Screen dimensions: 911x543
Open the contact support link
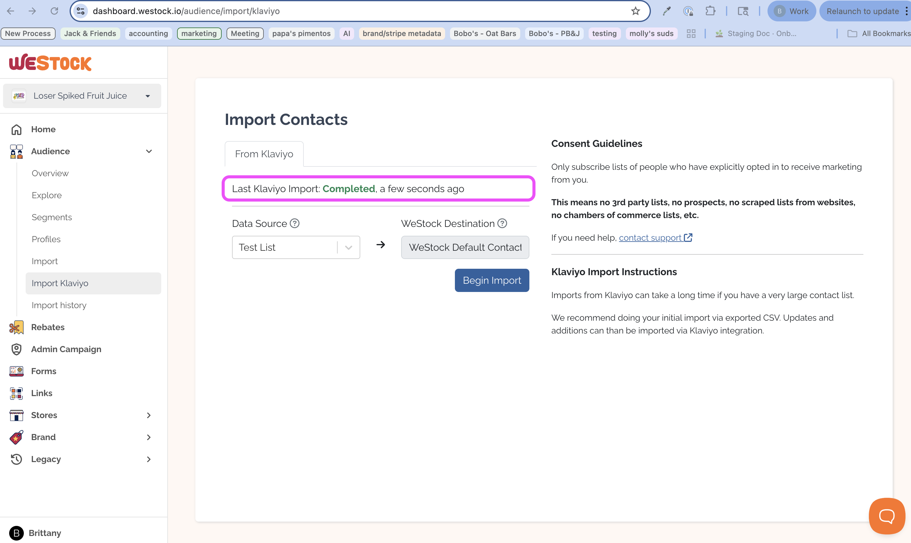(655, 238)
